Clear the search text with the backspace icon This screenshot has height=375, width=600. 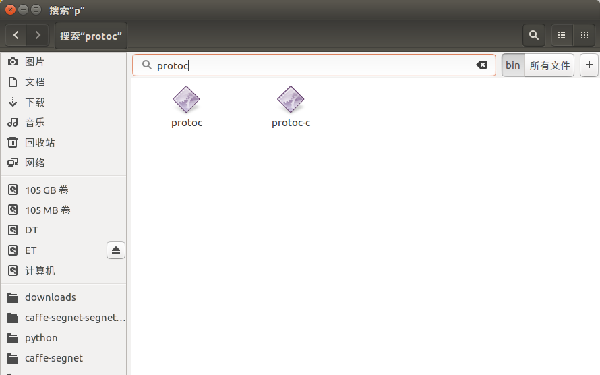click(481, 65)
